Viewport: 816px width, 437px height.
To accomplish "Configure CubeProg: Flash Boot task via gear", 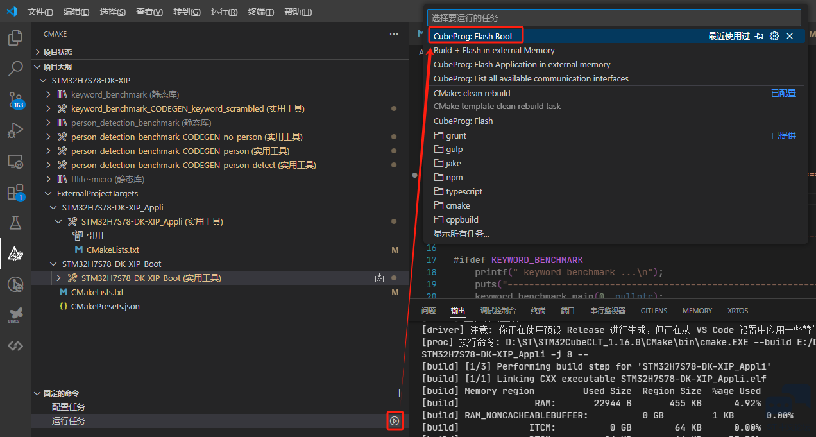I will (x=774, y=36).
